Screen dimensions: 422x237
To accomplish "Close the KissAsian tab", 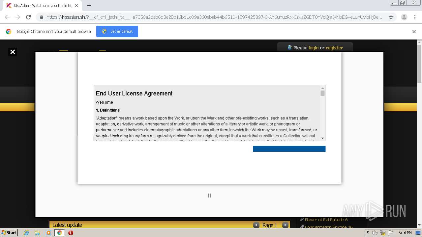I will [76, 6].
